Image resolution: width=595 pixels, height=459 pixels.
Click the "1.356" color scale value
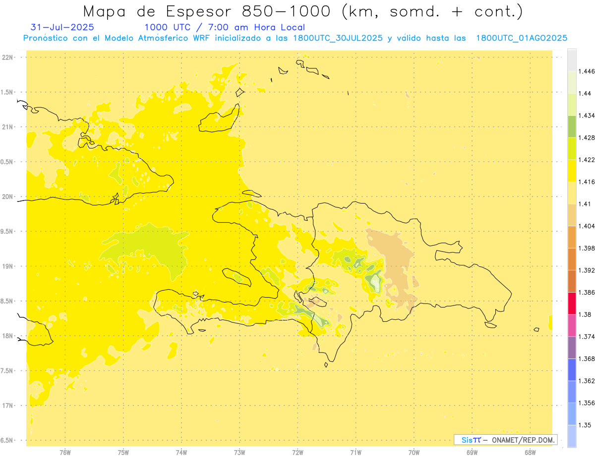tap(588, 403)
